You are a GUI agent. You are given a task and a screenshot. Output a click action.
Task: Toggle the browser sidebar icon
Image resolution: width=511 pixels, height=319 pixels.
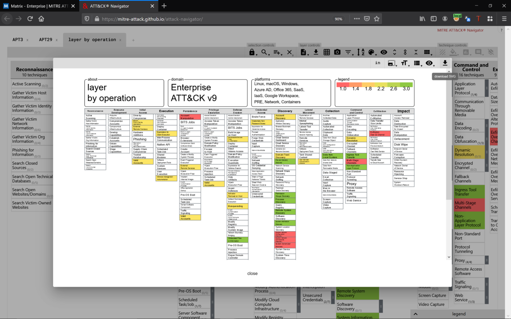tap(433, 19)
